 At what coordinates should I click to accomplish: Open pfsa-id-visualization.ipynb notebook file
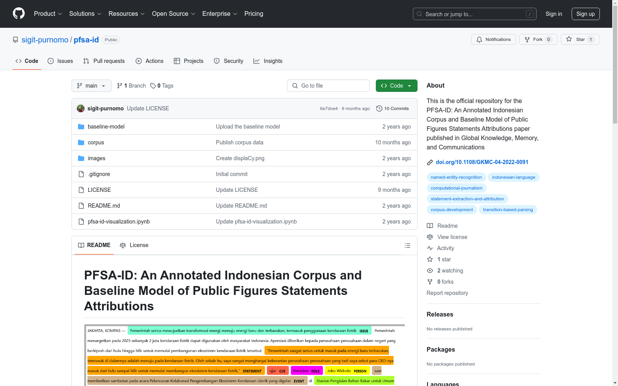click(119, 222)
